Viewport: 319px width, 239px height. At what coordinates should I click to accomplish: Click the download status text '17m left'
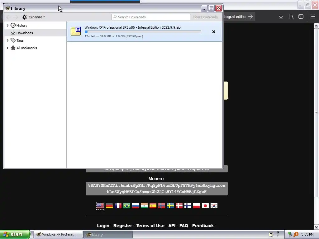click(x=114, y=36)
